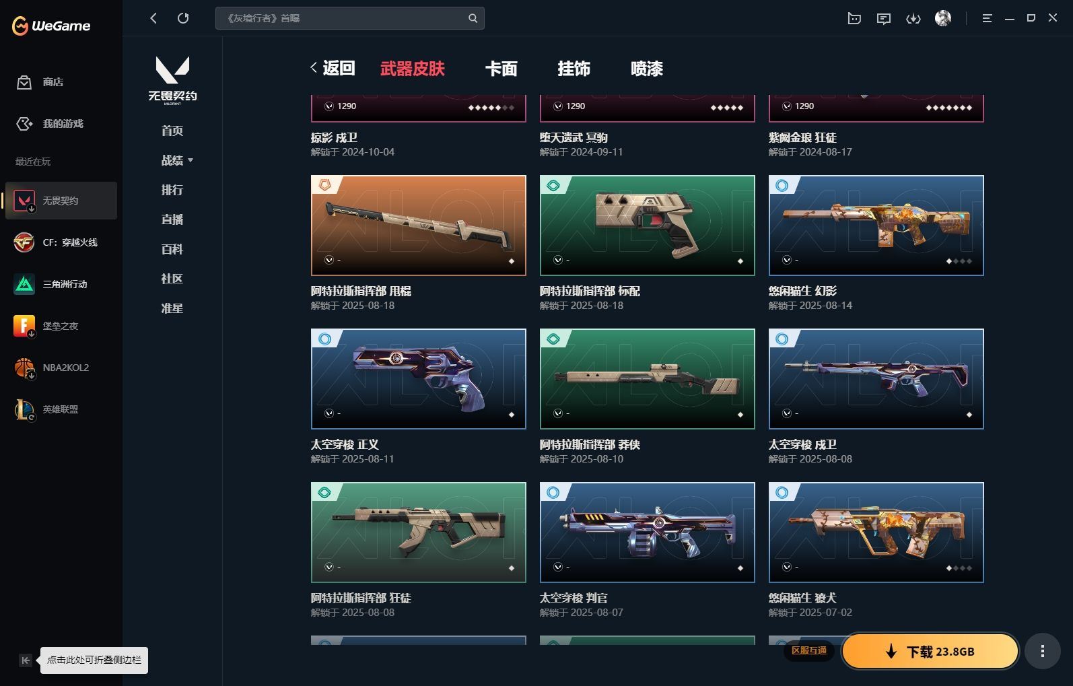Open 太空穿梭 正义 skin thumbnail
Screen dimensions: 1073x686
[419, 379]
